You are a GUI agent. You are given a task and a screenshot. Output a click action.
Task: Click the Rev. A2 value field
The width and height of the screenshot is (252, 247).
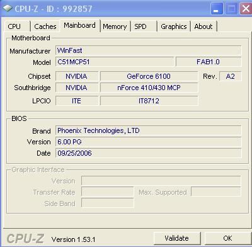tap(231, 76)
